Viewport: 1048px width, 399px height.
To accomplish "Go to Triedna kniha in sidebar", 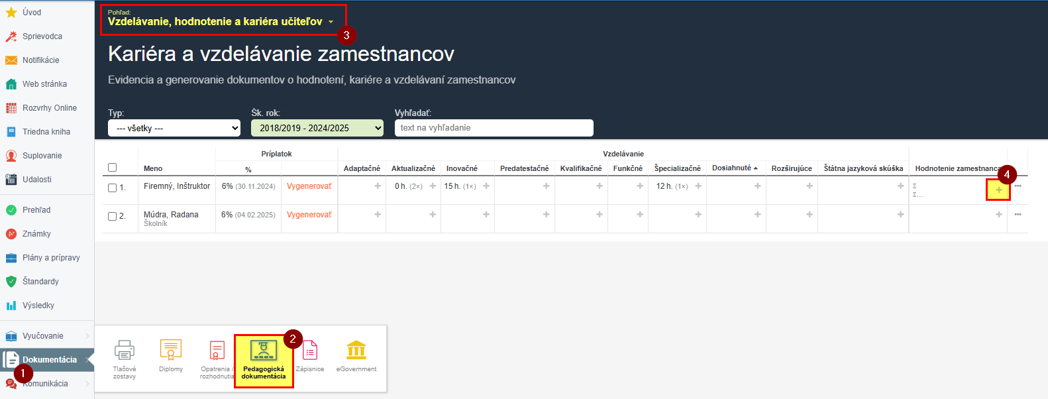I will pyautogui.click(x=46, y=132).
